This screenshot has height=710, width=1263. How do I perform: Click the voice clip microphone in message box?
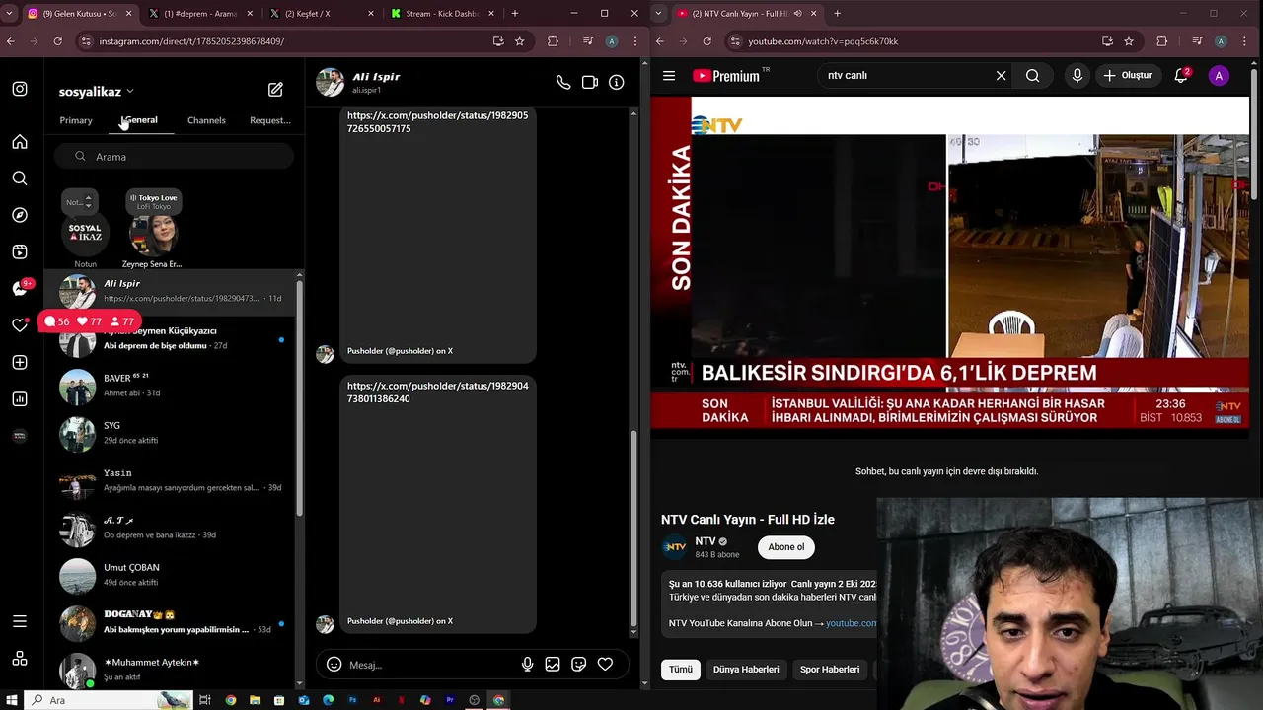[528, 665]
